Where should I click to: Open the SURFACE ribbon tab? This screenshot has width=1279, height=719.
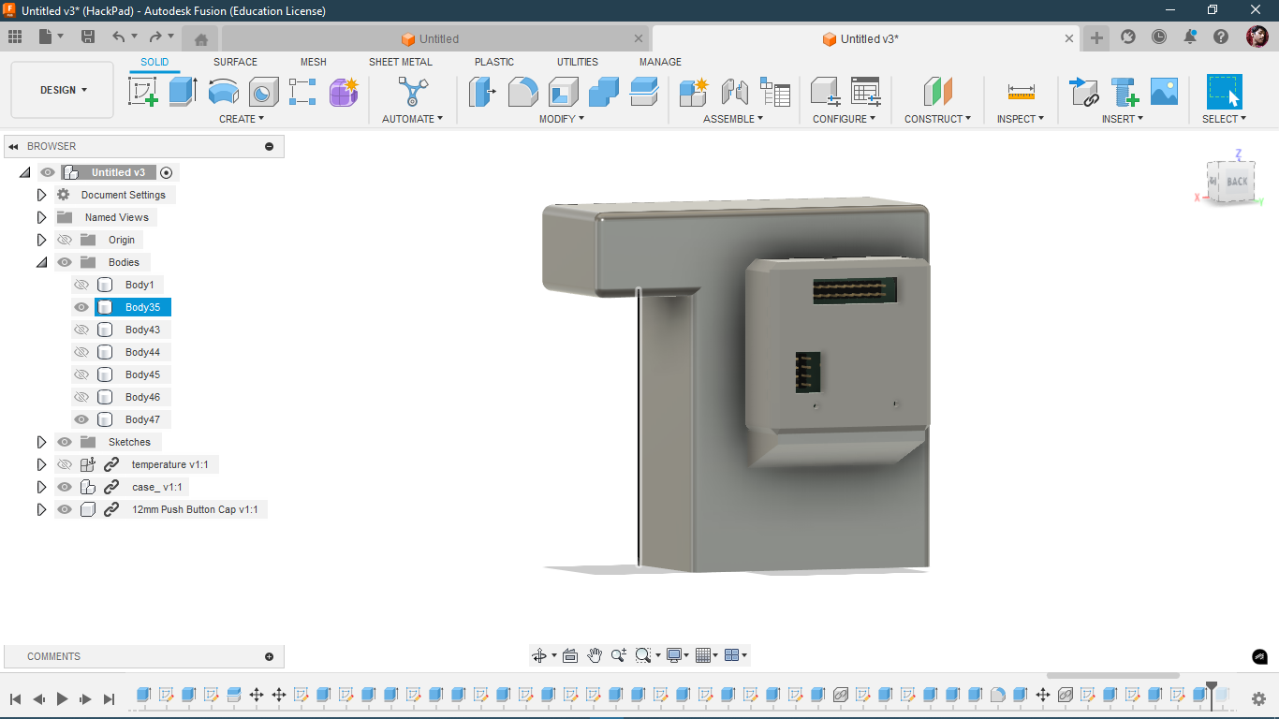coord(235,62)
